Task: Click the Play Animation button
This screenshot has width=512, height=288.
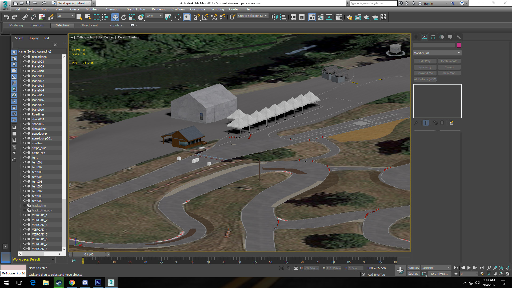Action: 469,268
